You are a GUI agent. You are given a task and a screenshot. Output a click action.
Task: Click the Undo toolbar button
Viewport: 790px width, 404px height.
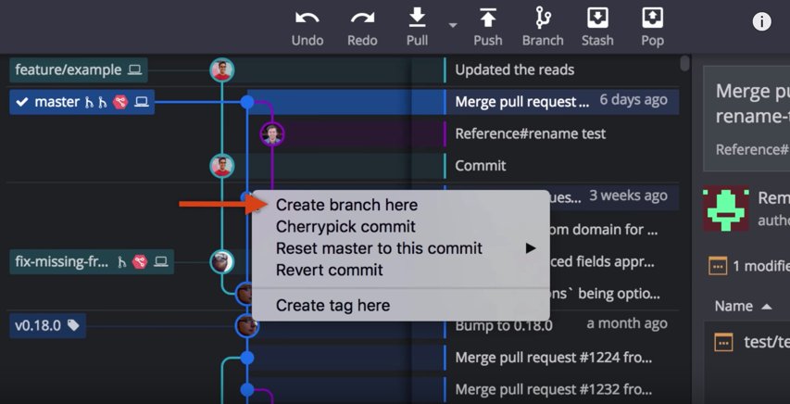pyautogui.click(x=307, y=28)
